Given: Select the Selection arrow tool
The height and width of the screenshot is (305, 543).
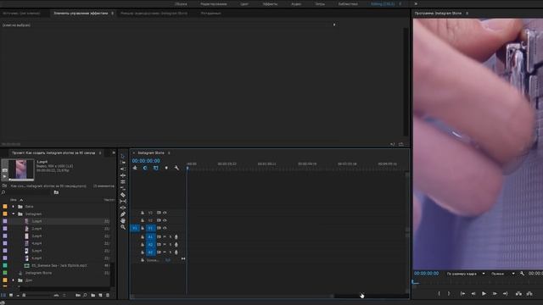Looking at the screenshot, I should pyautogui.click(x=123, y=156).
